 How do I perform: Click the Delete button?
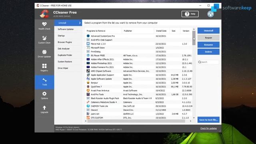(x=208, y=52)
